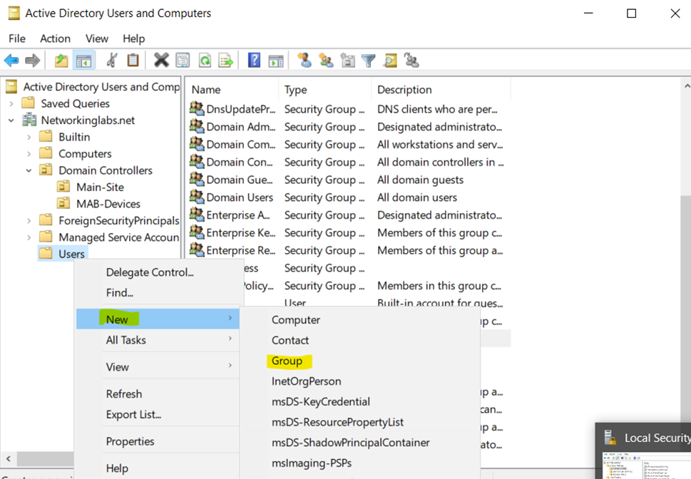Open View submenu in context menu

(x=158, y=366)
